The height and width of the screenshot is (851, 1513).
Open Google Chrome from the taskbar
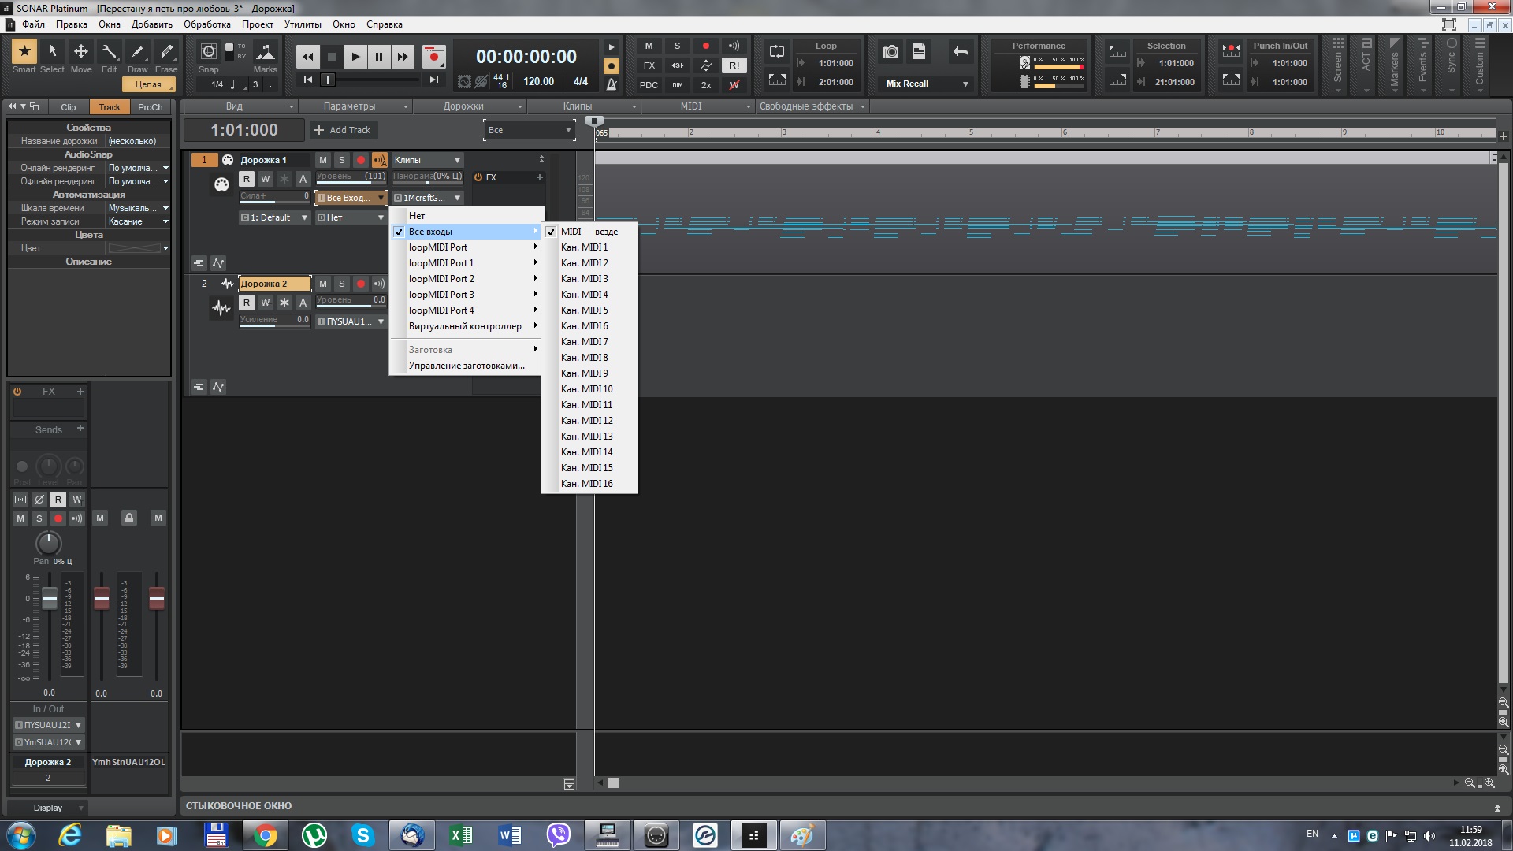point(266,835)
